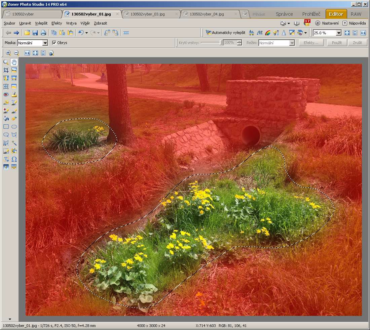370x330 pixels.
Task: Select the Crop tool in the toolbox
Action: coord(6,70)
